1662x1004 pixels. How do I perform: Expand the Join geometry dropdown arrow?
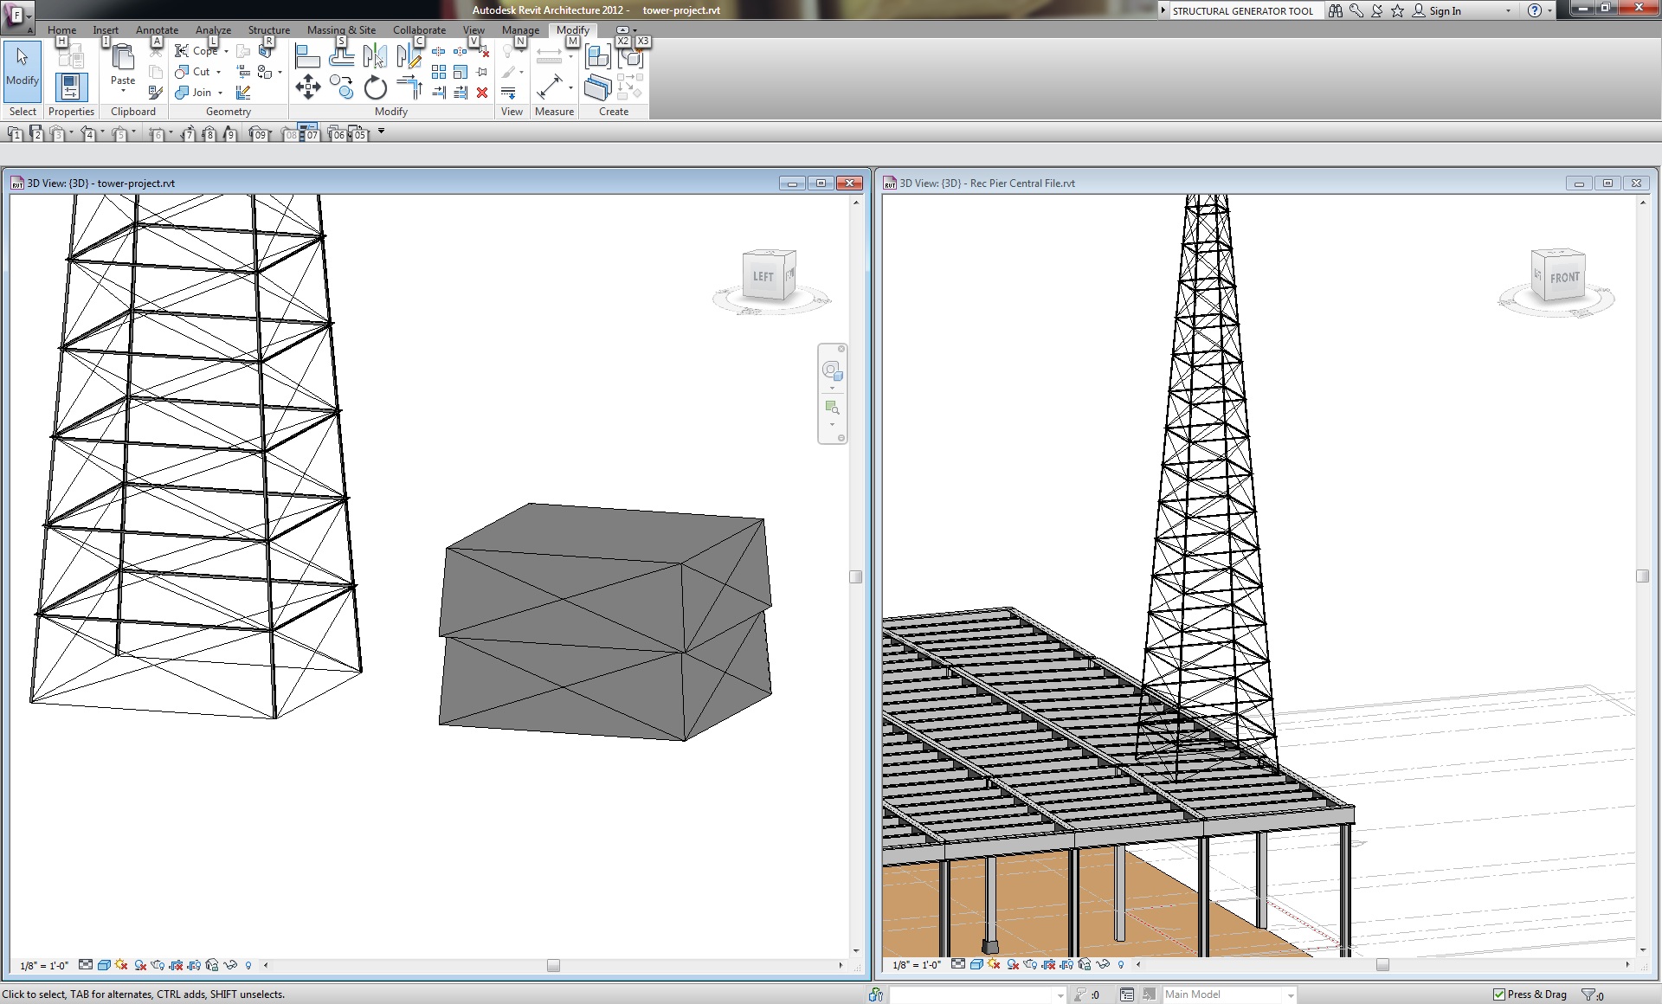(x=220, y=93)
